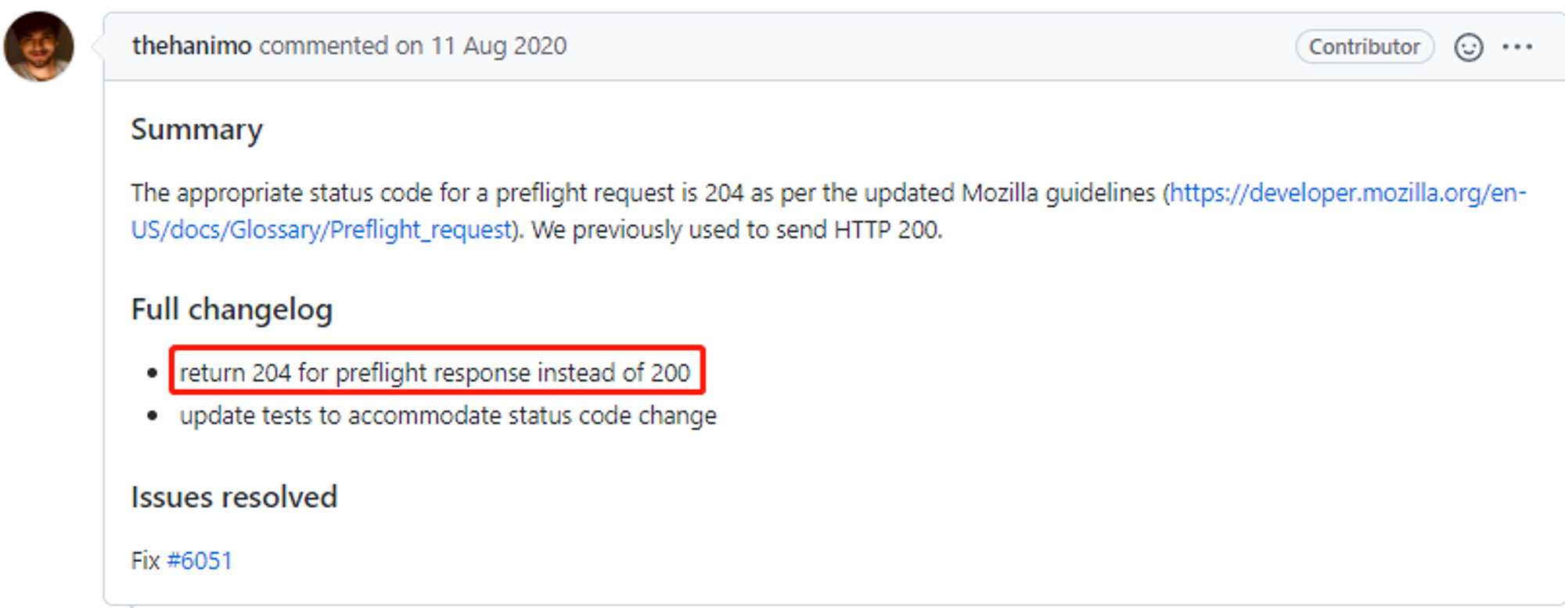Click thehanimo's profile avatar picture
This screenshot has height=608, width=1565.
coord(39,46)
